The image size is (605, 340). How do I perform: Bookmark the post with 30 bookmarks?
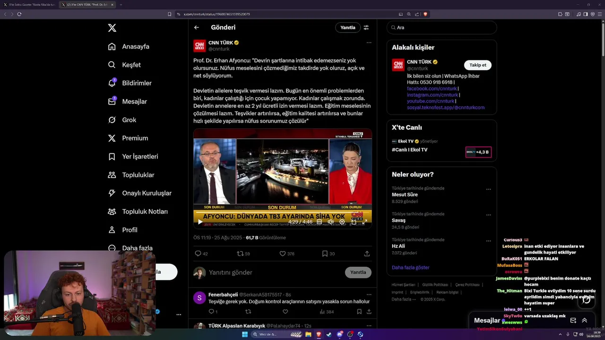click(x=328, y=254)
